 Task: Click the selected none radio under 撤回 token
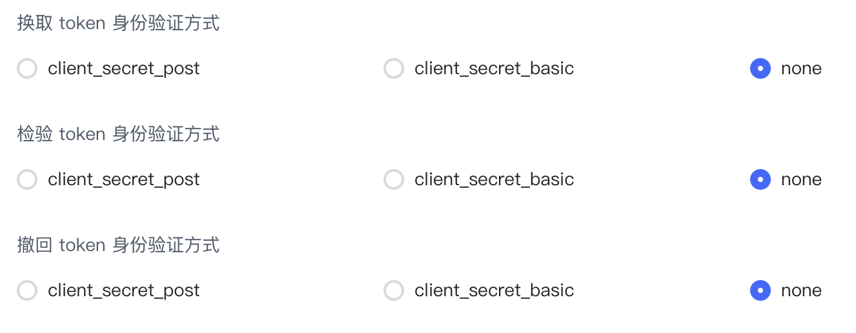[760, 290]
